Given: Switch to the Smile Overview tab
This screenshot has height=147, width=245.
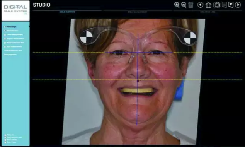Looking at the screenshot, I should 67,12.
